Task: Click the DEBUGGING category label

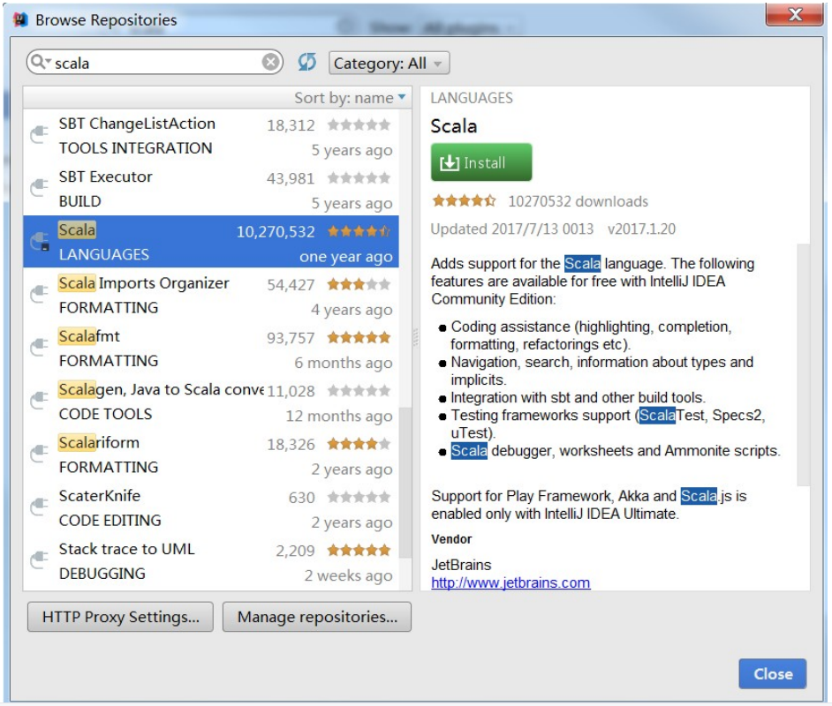Action: (102, 574)
